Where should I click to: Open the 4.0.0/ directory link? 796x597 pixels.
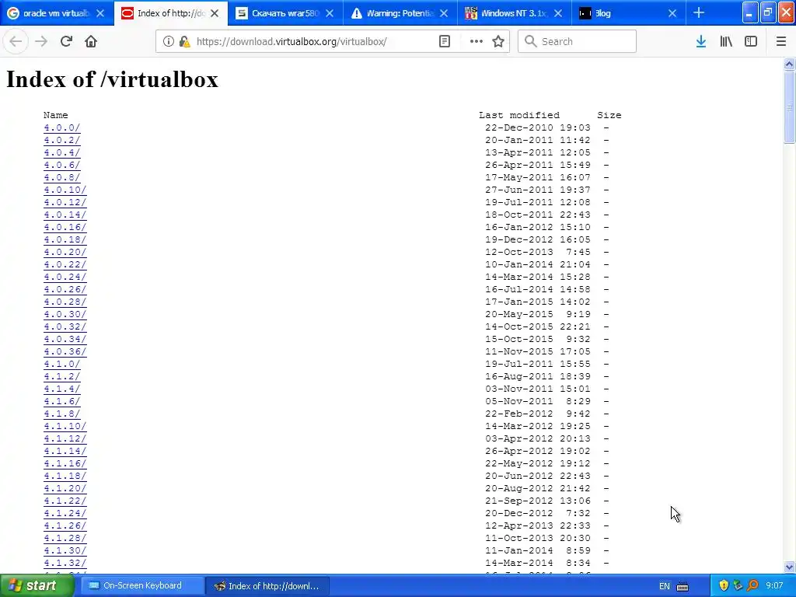tap(62, 128)
